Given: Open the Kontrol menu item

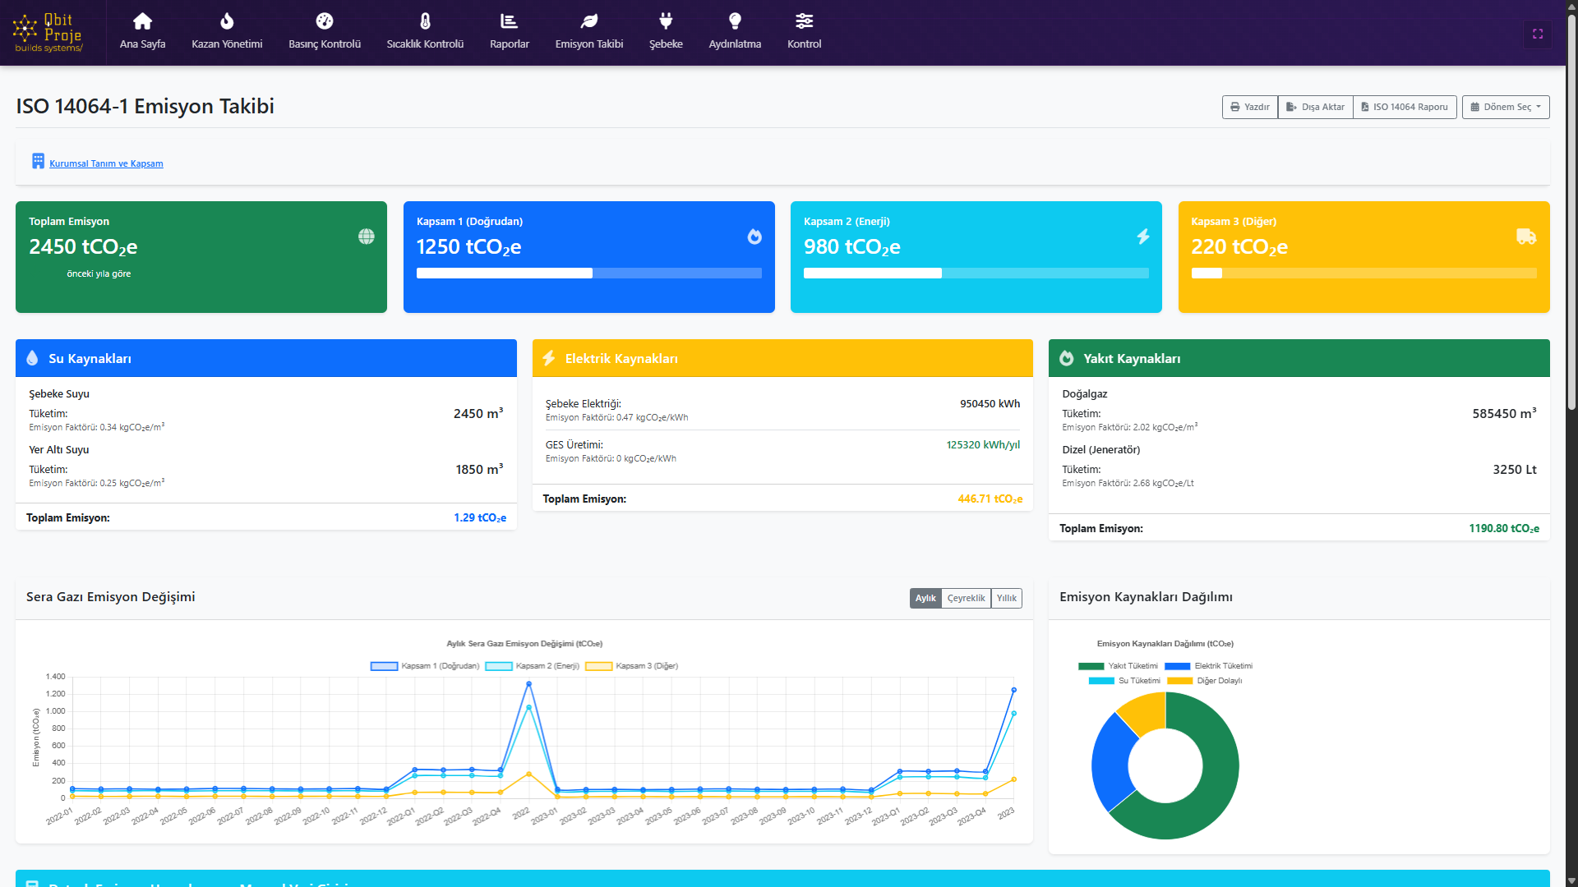Looking at the screenshot, I should click(804, 31).
